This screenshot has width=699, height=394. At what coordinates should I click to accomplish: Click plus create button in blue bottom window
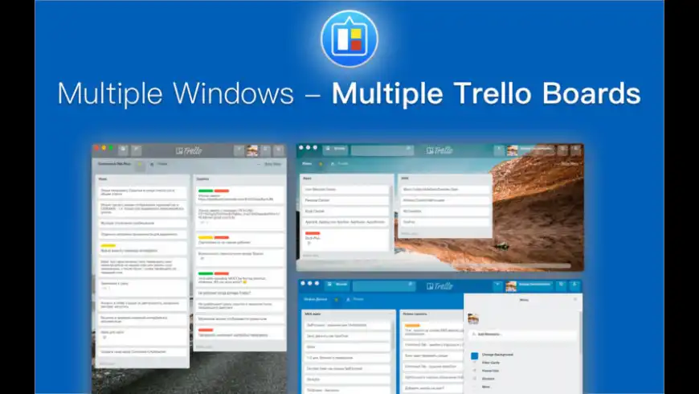(x=497, y=285)
